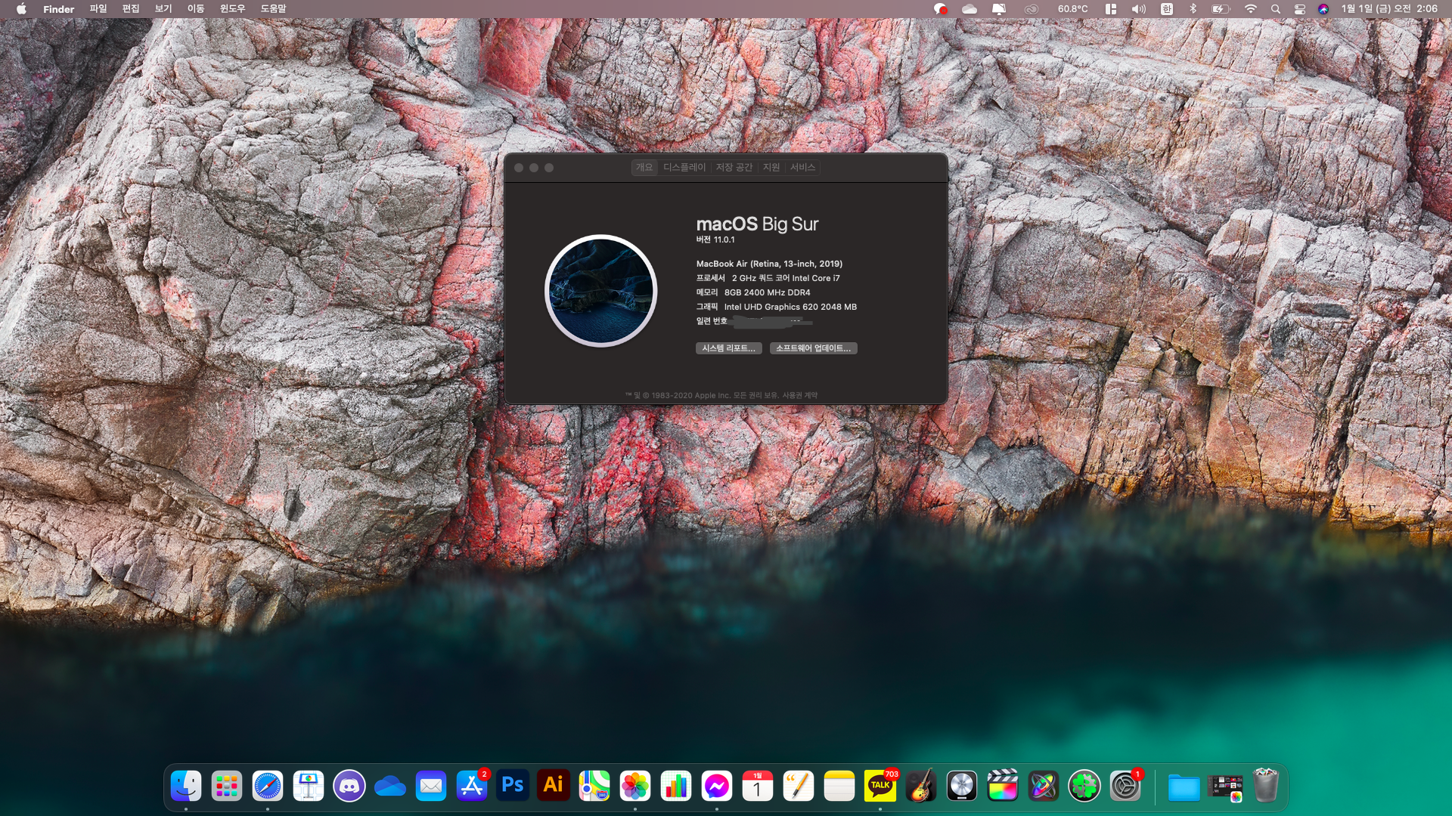Open Safari from the Dock
1452x816 pixels.
[268, 786]
